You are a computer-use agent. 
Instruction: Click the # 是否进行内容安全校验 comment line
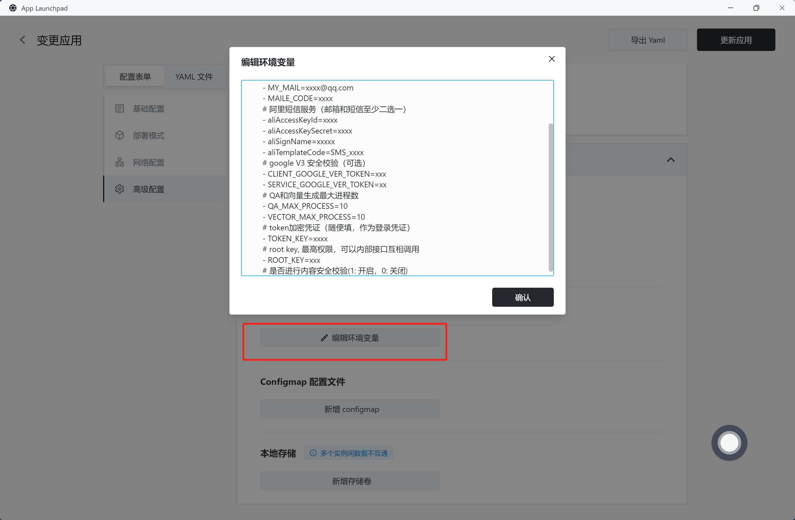coord(335,271)
